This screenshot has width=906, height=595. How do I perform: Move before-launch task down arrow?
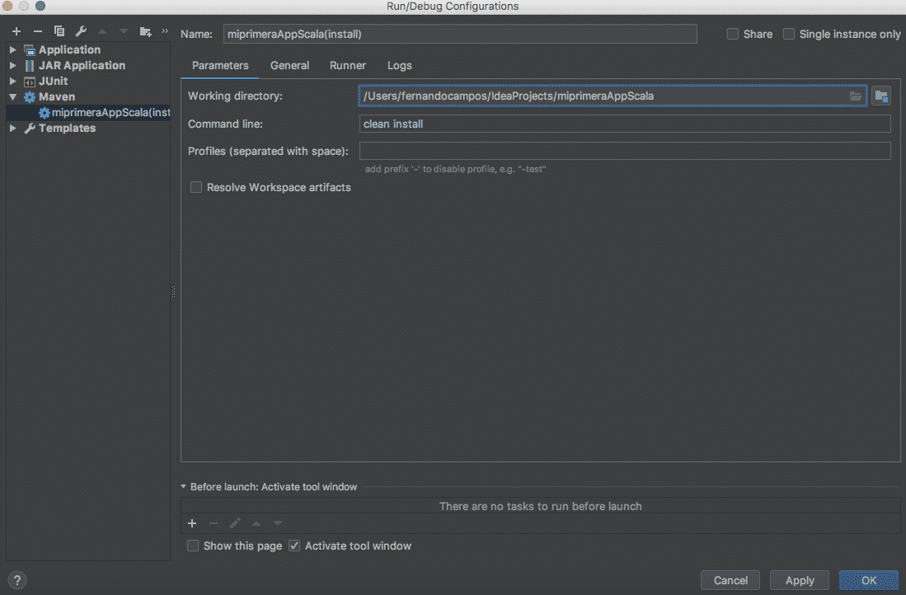pyautogui.click(x=278, y=523)
